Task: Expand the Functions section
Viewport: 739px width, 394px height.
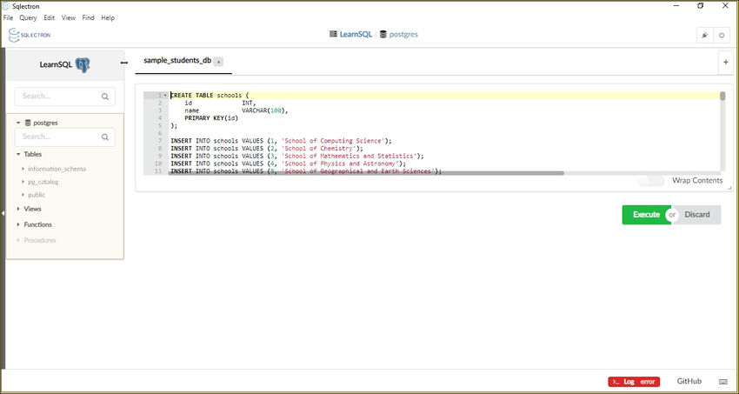Action: coord(18,224)
